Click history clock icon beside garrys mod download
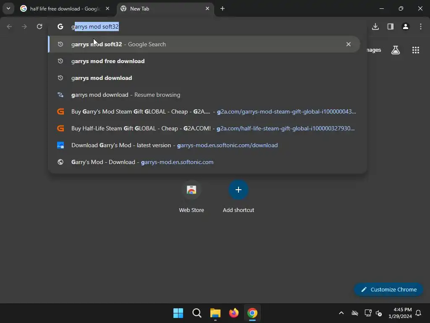Viewport: 430px width, 323px height. (60, 78)
